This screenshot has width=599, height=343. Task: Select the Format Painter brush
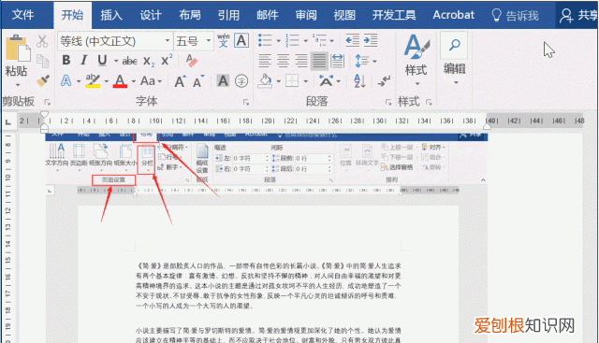43,80
